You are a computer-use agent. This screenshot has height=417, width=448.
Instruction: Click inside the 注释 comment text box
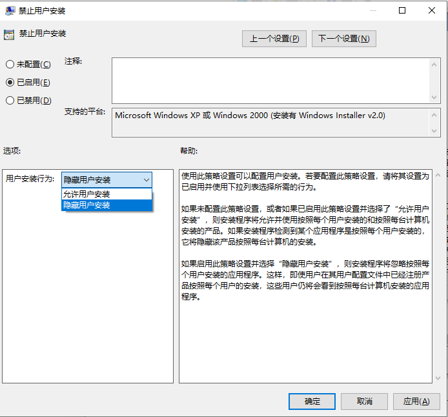(268, 80)
